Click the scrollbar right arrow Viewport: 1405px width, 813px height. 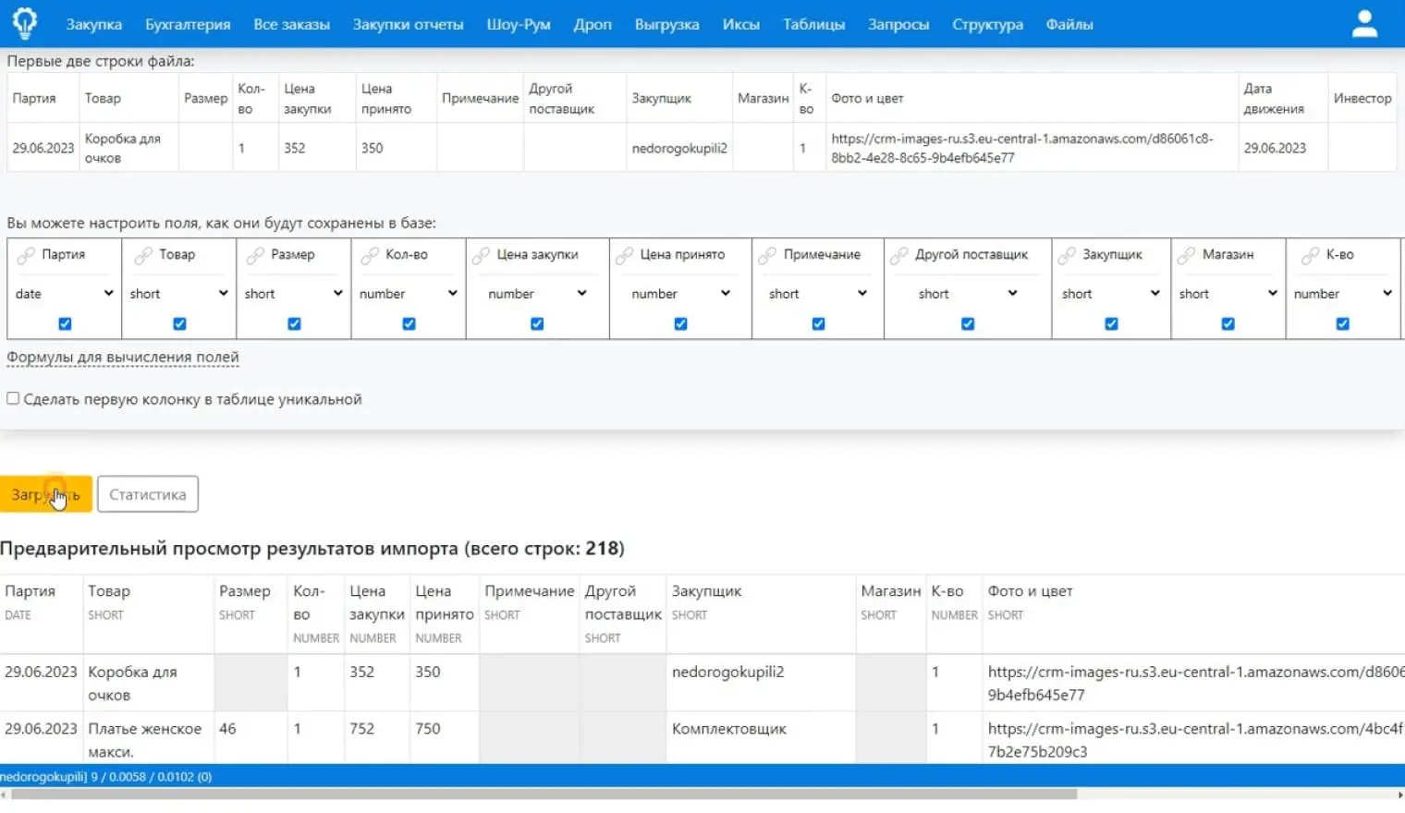pos(1399,795)
